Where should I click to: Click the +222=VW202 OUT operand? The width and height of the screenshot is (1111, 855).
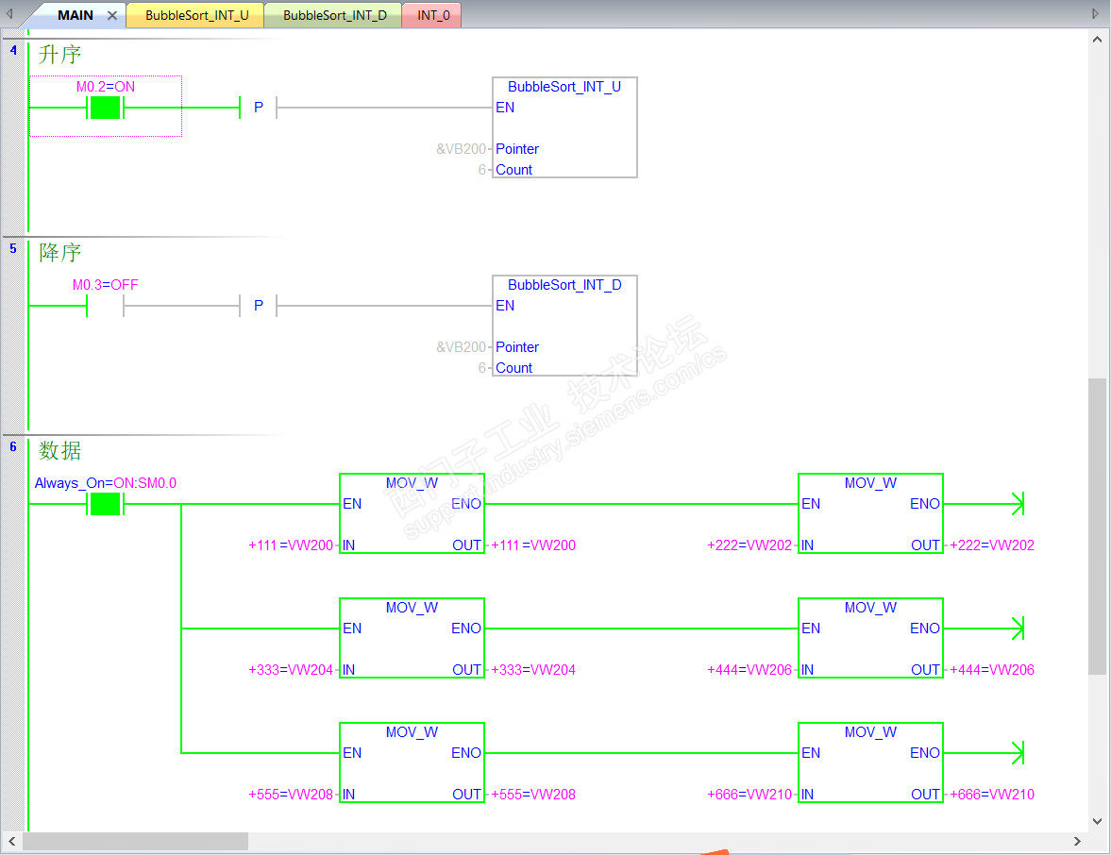992,545
